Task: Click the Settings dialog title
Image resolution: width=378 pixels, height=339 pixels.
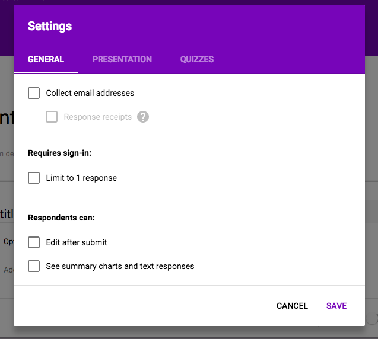Action: click(50, 26)
